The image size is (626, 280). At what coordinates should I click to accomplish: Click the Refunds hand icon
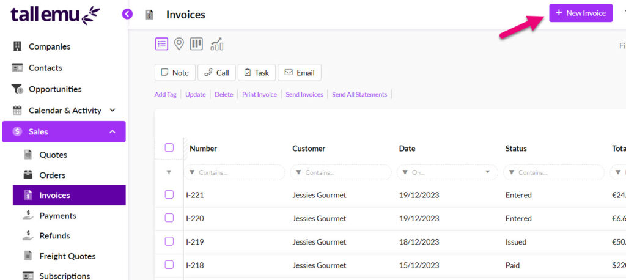[28, 235]
